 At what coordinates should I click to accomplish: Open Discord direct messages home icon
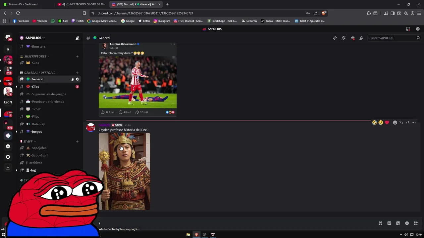tap(8, 38)
